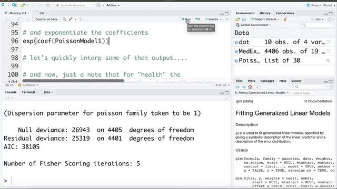Click the Compile Report notebook icon
This screenshot has height=189, width=337.
coord(82,19)
